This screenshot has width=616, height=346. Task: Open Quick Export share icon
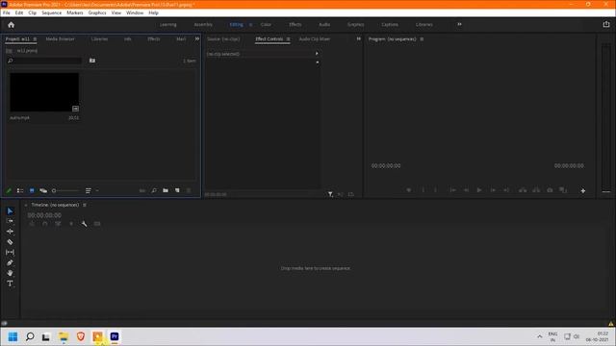[x=606, y=24]
